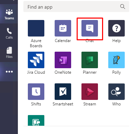The width and height of the screenshot is (133, 134).
Task: Click the Help label text
Action: pyautogui.click(x=117, y=41)
